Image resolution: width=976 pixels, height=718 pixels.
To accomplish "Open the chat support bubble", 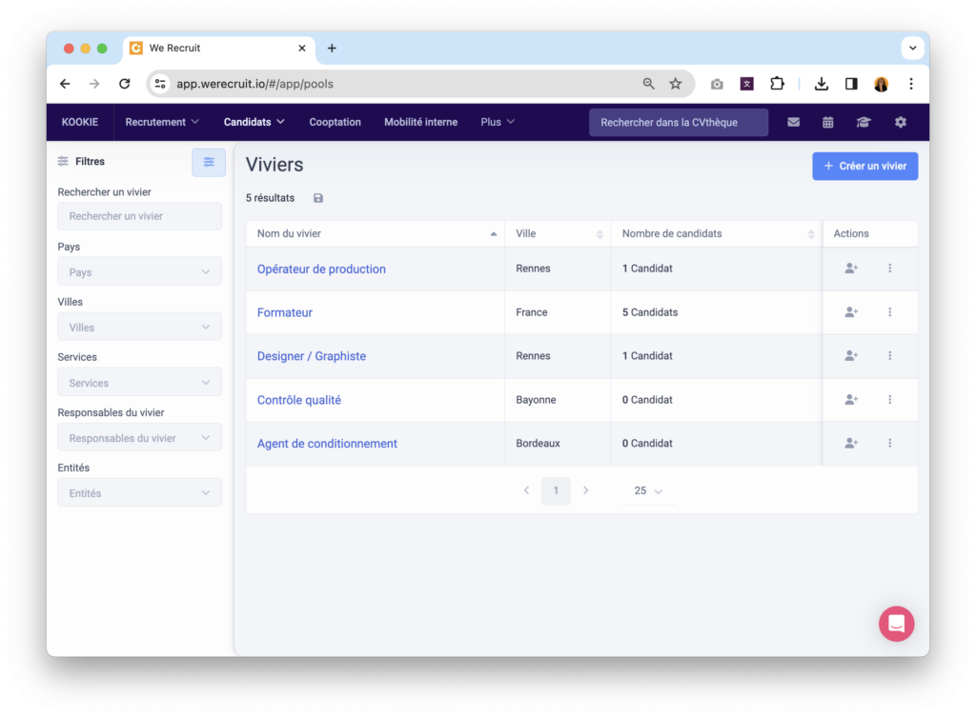I will tap(896, 624).
